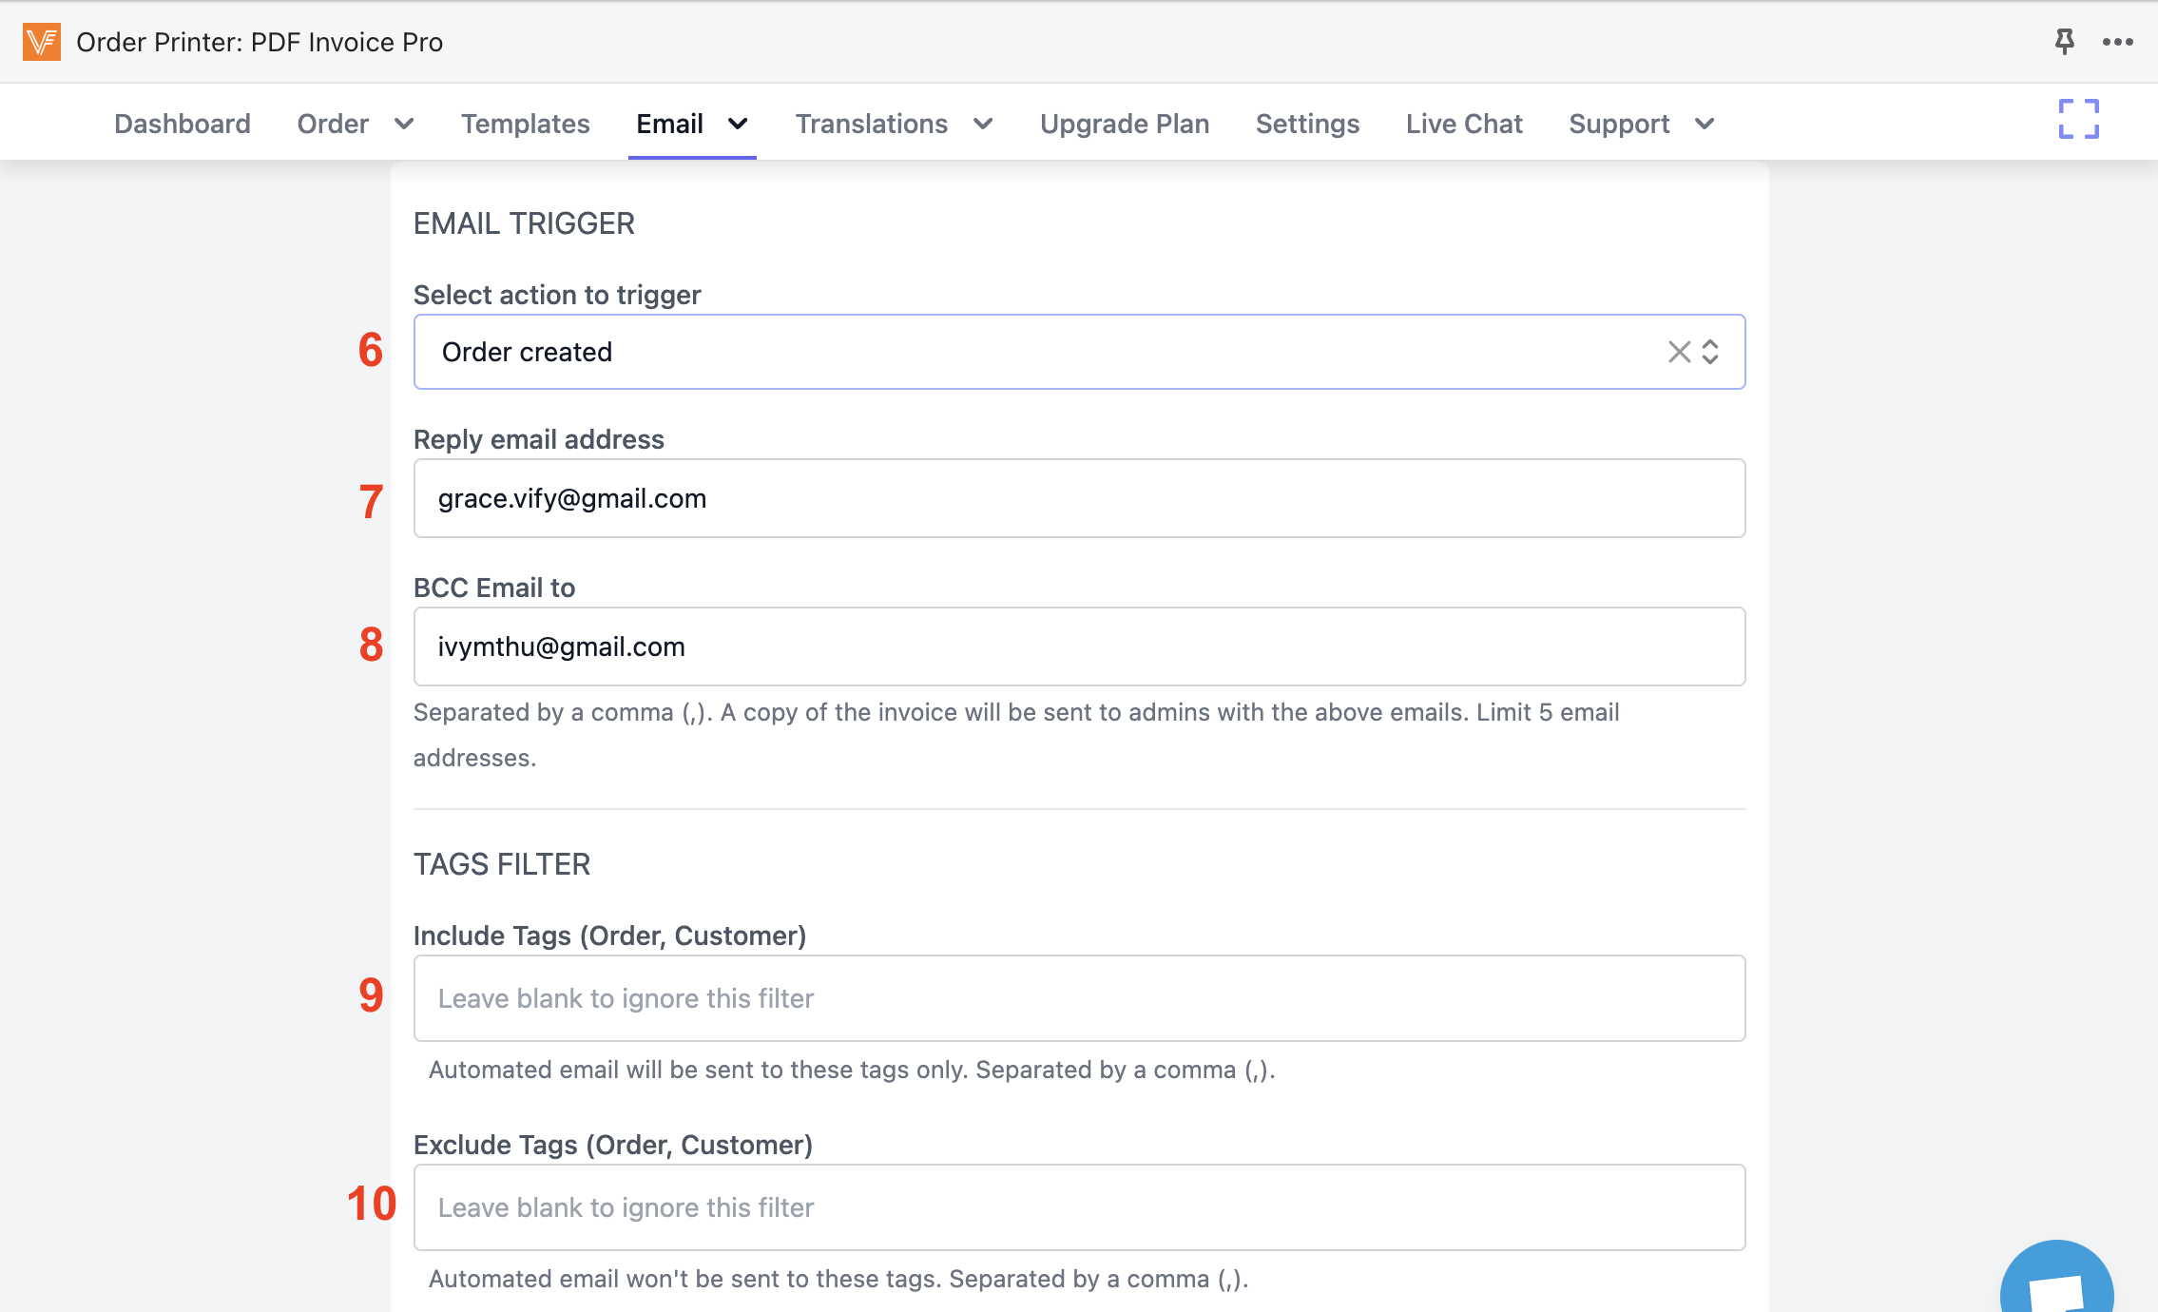Expand the Email menu chevron

tap(738, 124)
